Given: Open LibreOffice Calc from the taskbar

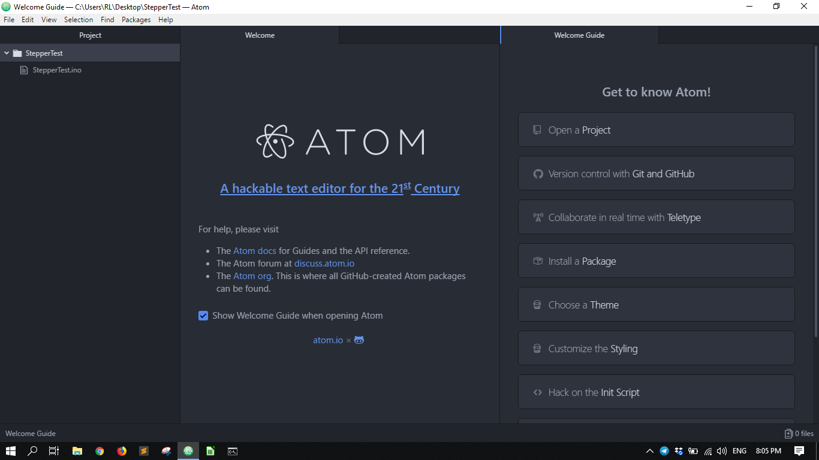Looking at the screenshot, I should click(210, 451).
